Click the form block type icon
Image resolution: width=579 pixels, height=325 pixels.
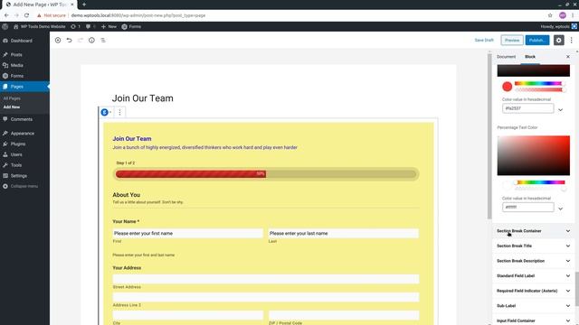[x=105, y=112]
